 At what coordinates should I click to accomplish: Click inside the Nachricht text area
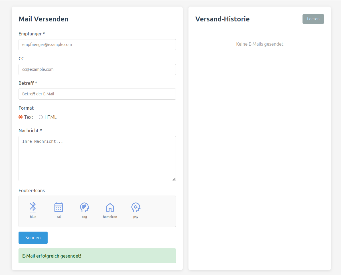97,158
